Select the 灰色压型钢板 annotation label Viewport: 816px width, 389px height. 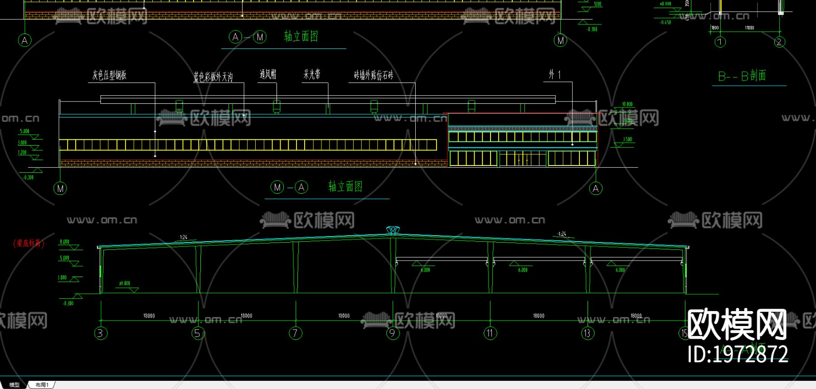coord(109,75)
